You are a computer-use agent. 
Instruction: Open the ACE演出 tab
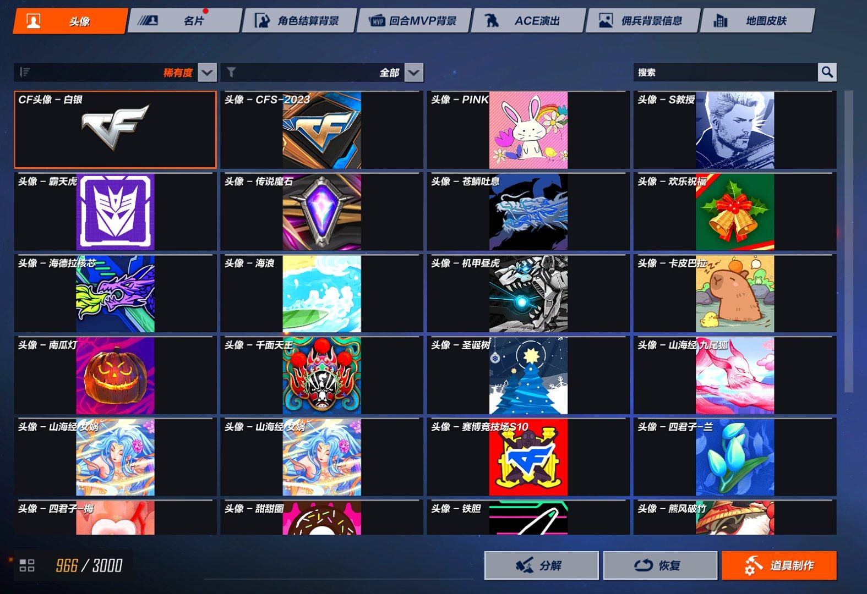click(x=528, y=21)
